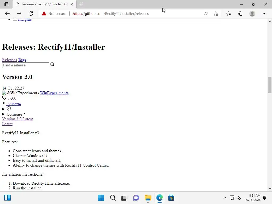Click the 14 Oct 22:27 timestamp

click(x=13, y=88)
